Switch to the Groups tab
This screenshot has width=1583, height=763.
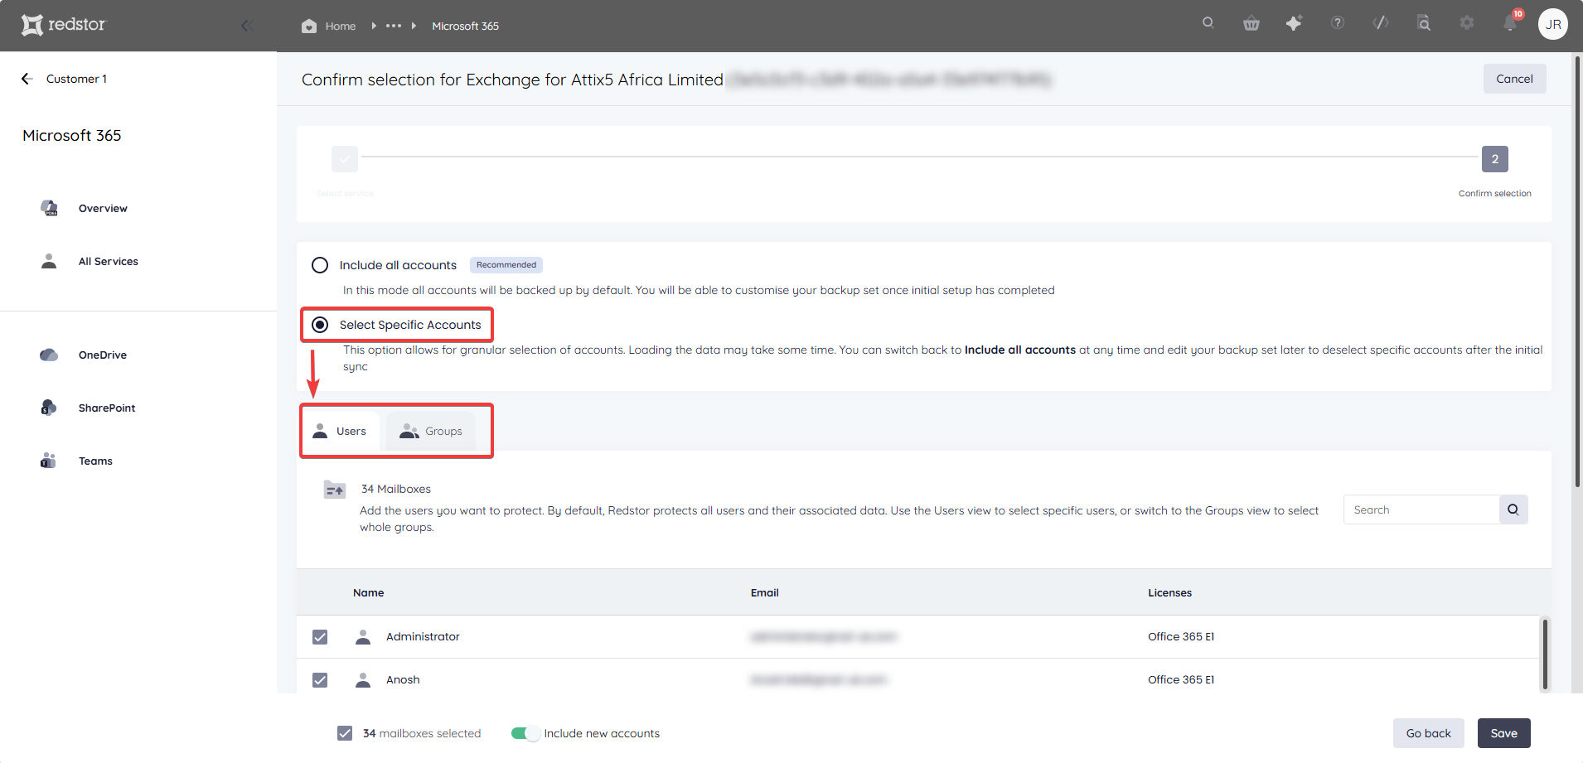pyautogui.click(x=431, y=431)
